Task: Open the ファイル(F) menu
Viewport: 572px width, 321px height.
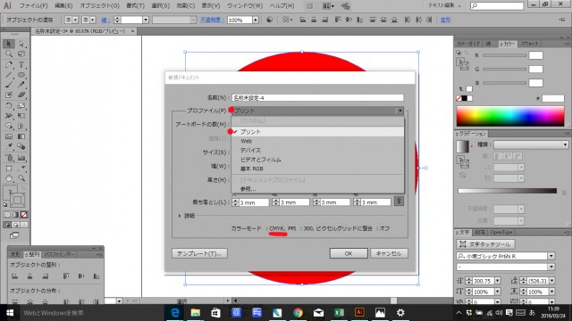Action: click(x=34, y=6)
